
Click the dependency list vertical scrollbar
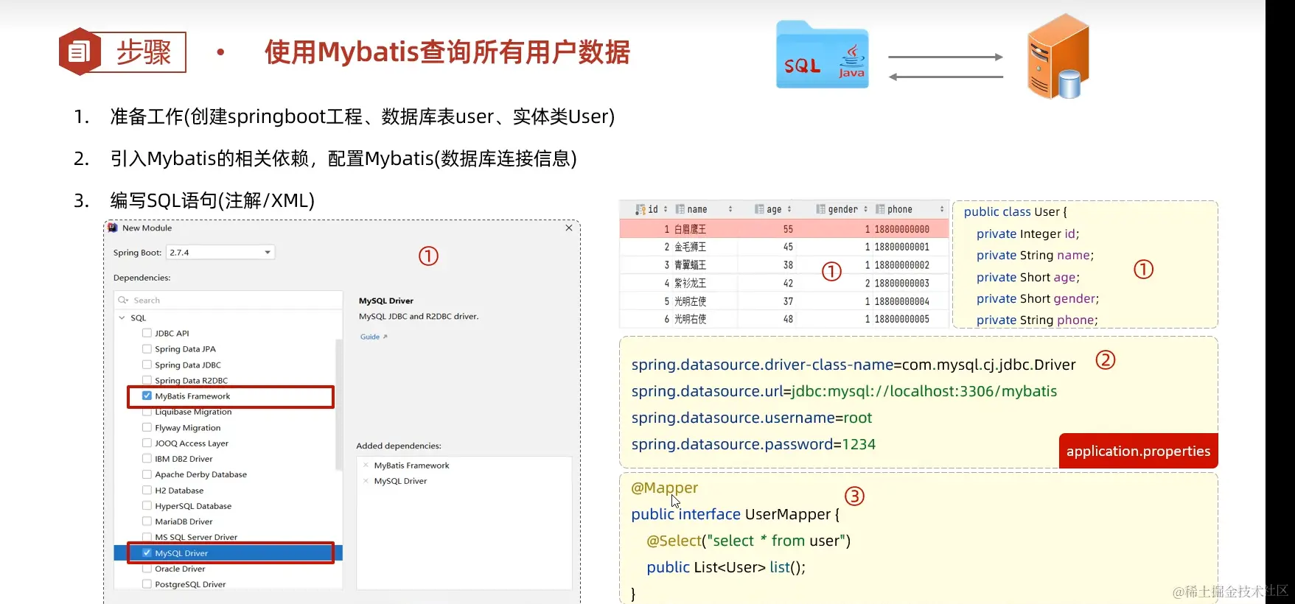339,404
